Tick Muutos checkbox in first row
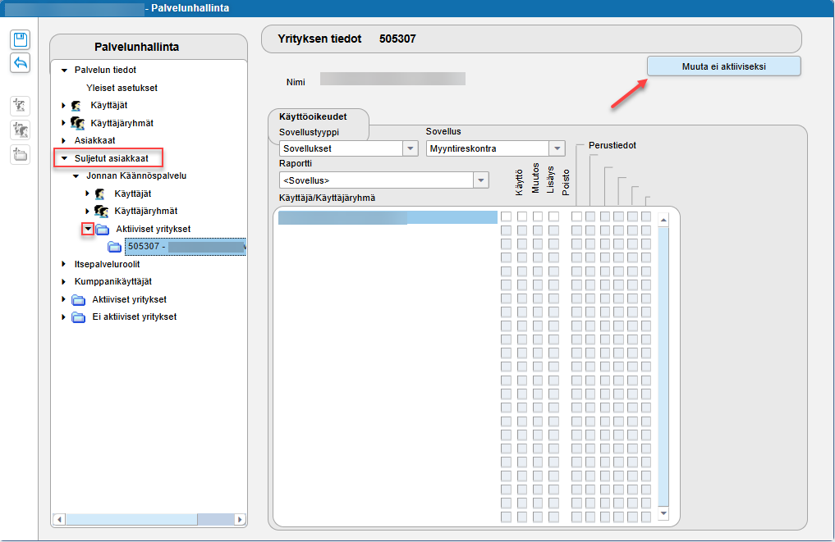This screenshot has width=835, height=542. (522, 216)
